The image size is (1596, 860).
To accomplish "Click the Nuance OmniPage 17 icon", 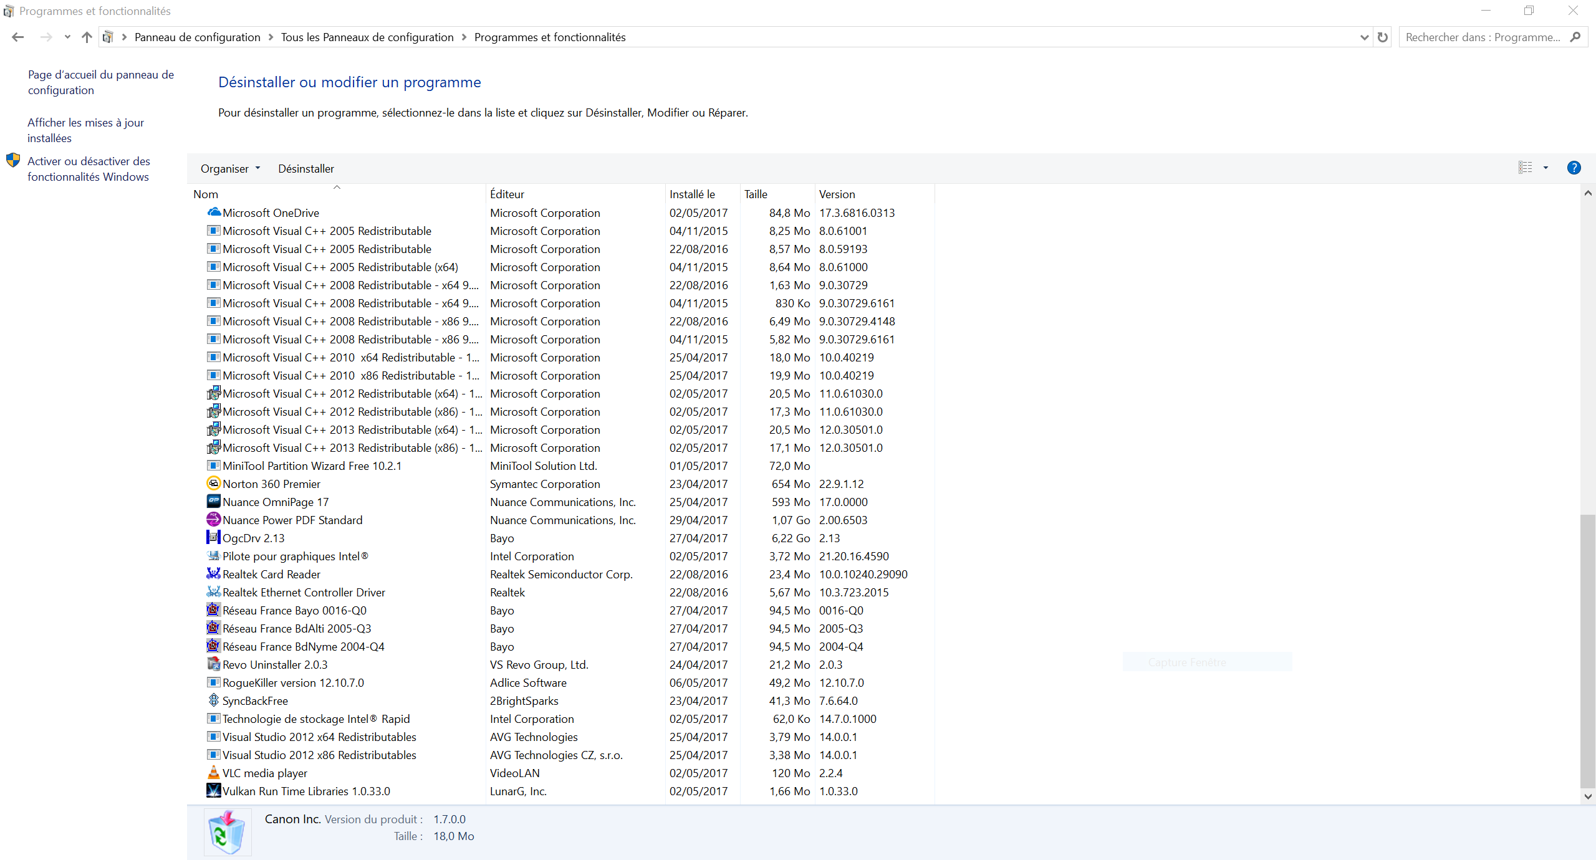I will [214, 502].
